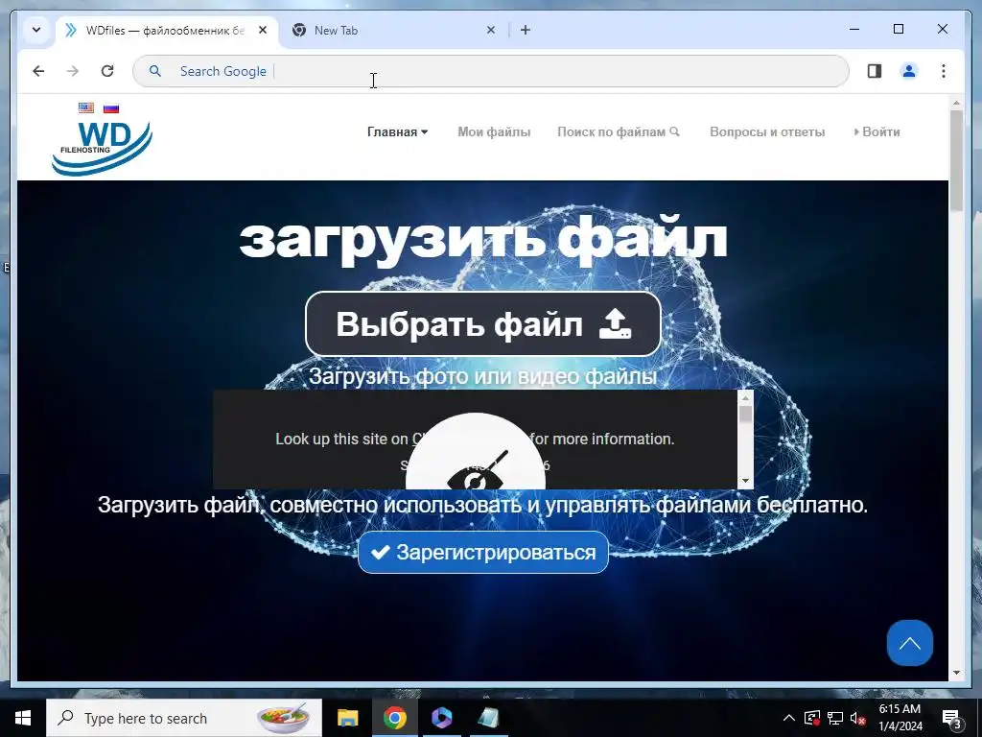982x737 pixels.
Task: Click the security warning tray icon
Action: (x=812, y=718)
